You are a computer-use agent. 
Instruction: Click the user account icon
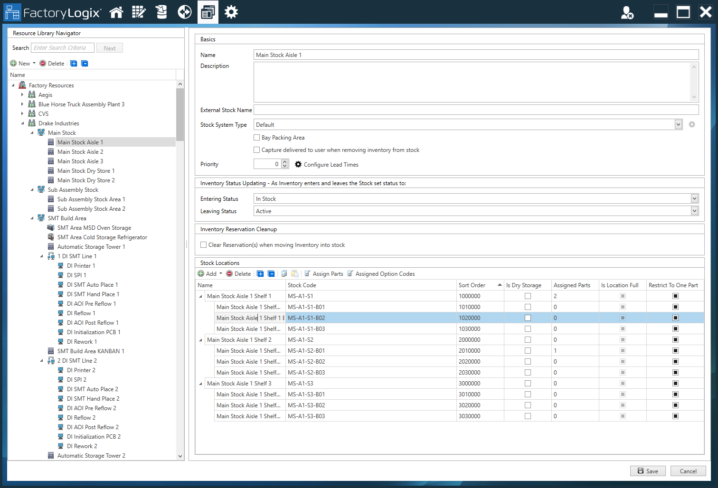627,13
